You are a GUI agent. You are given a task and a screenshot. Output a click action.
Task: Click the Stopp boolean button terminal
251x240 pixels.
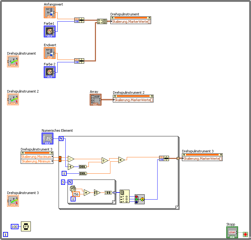point(232,232)
